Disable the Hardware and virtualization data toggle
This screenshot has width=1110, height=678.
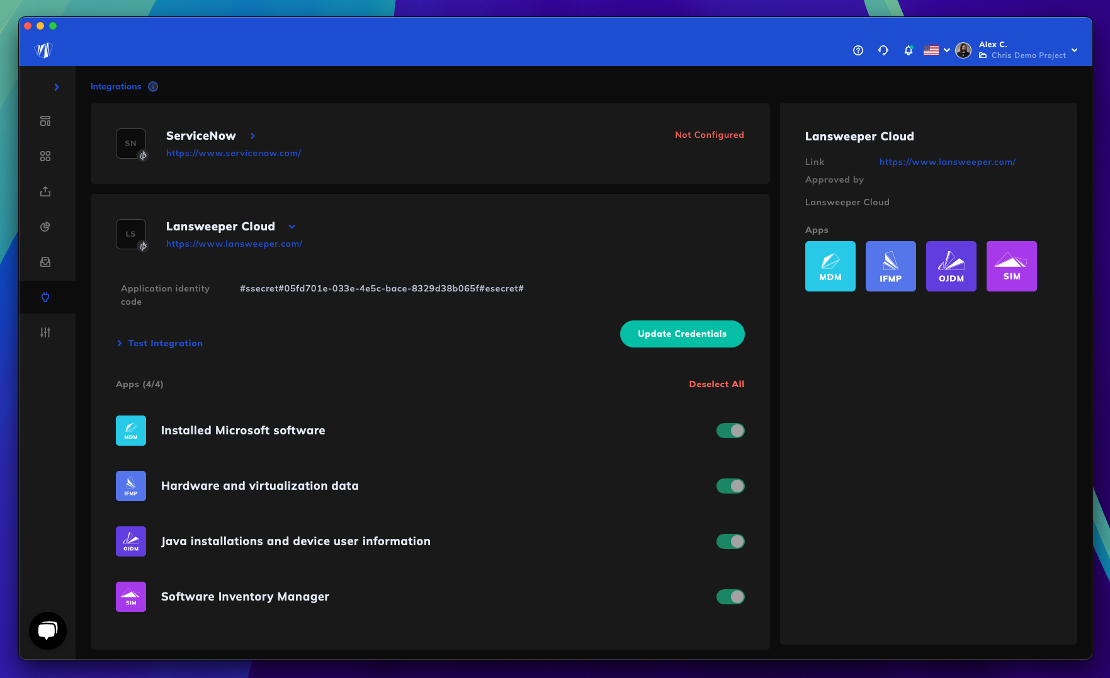(x=730, y=486)
